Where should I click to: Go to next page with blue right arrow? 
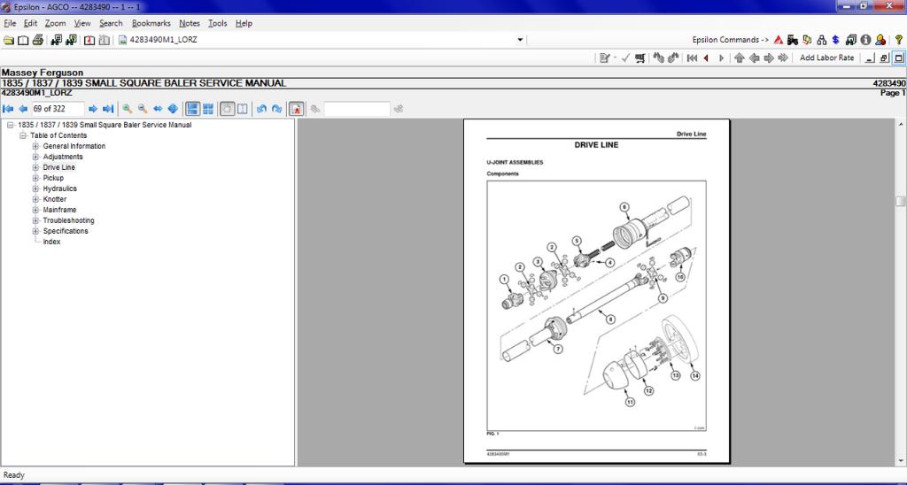(x=92, y=109)
